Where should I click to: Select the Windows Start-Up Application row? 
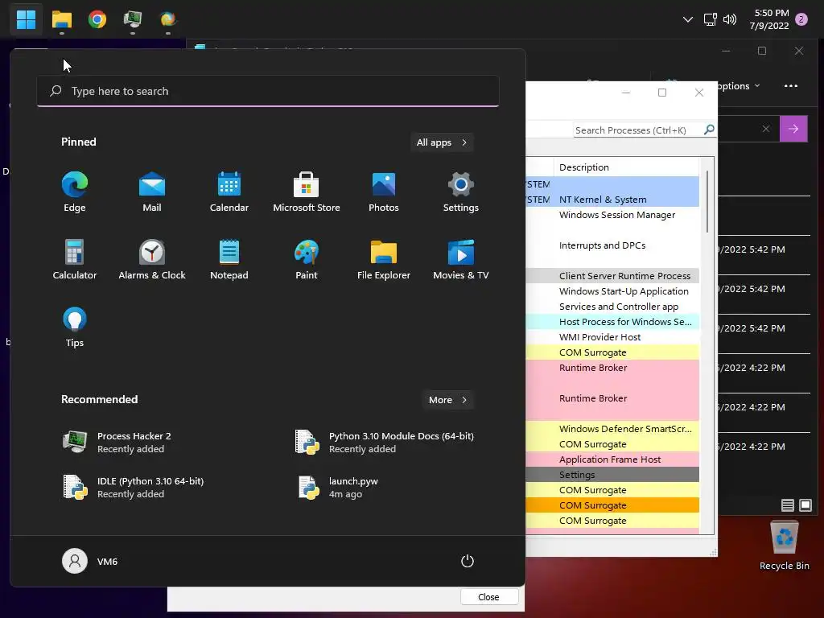(612, 291)
